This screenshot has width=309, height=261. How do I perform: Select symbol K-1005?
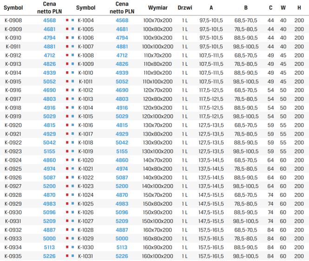[x=85, y=29]
